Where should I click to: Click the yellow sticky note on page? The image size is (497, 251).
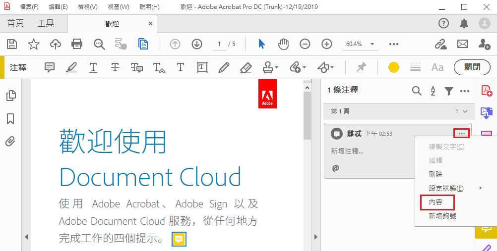click(x=179, y=239)
